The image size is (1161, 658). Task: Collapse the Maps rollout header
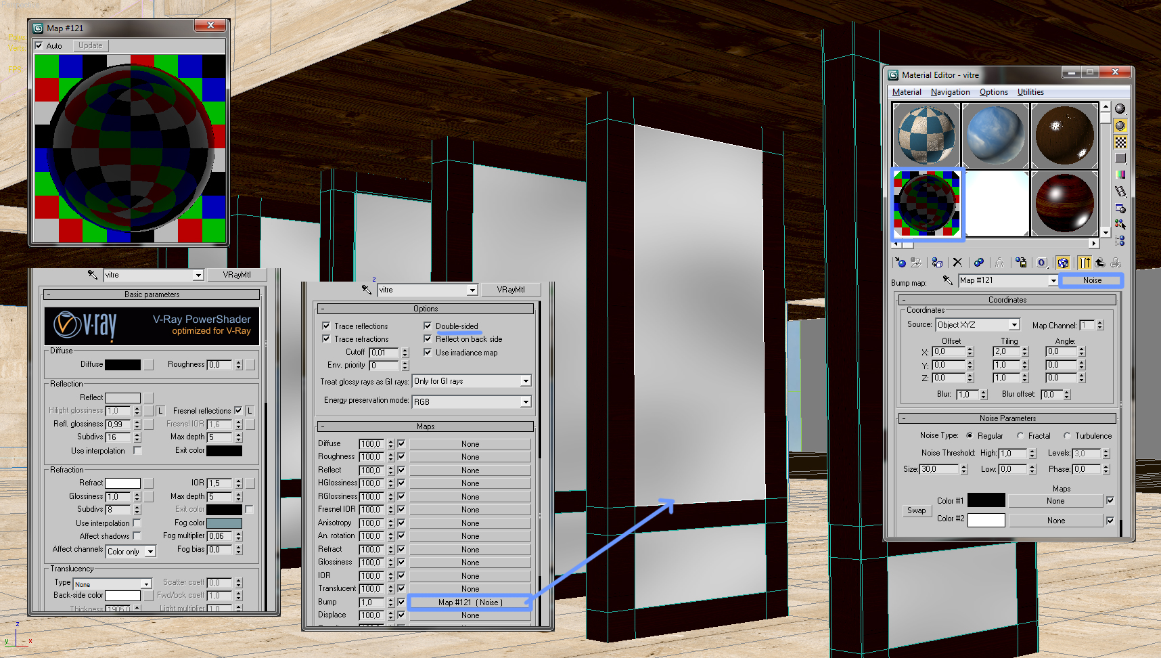click(426, 426)
